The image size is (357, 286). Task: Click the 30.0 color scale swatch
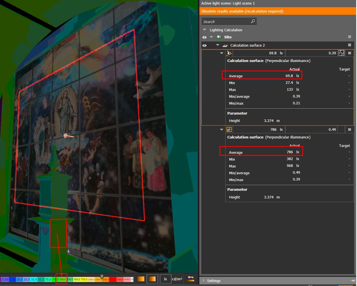coord(34,279)
